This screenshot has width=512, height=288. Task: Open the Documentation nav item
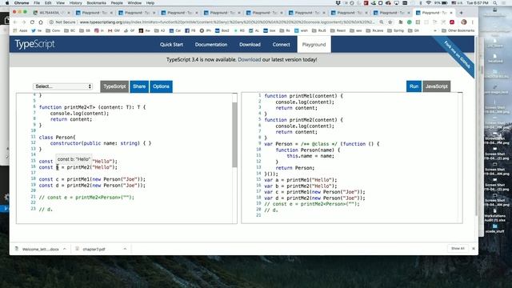pos(211,45)
